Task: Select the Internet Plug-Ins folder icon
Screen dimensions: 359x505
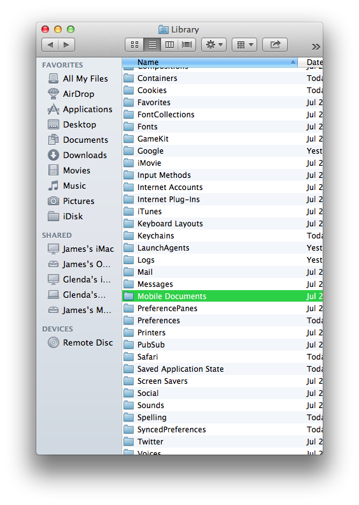Action: pos(129,200)
